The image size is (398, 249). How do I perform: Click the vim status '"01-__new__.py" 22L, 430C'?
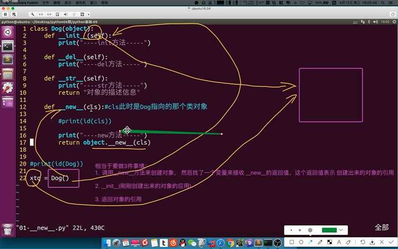(x=60, y=228)
